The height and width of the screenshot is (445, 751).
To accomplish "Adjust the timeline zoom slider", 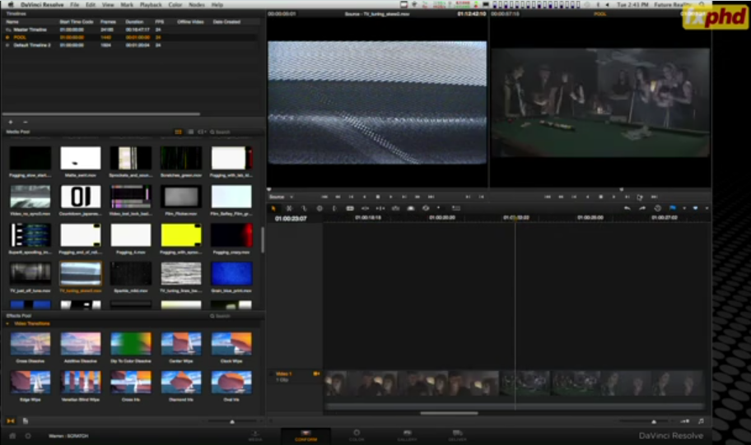I will 653,421.
